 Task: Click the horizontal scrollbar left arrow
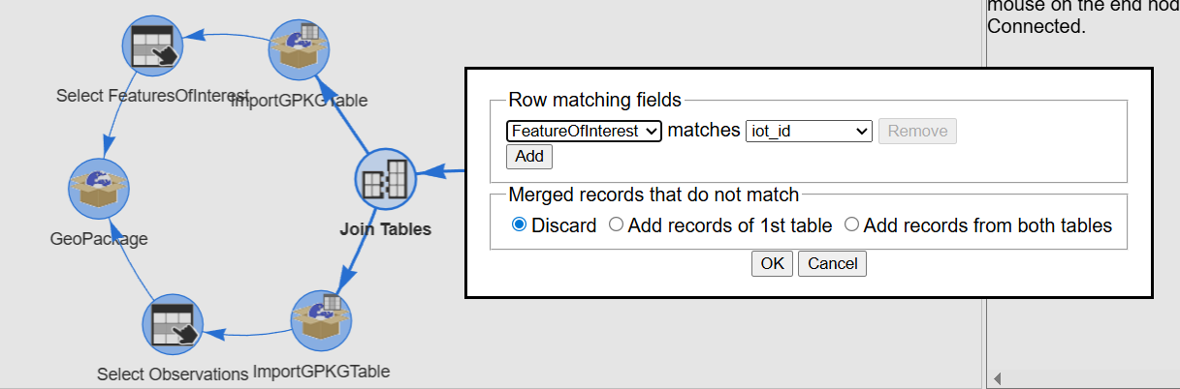tap(997, 377)
